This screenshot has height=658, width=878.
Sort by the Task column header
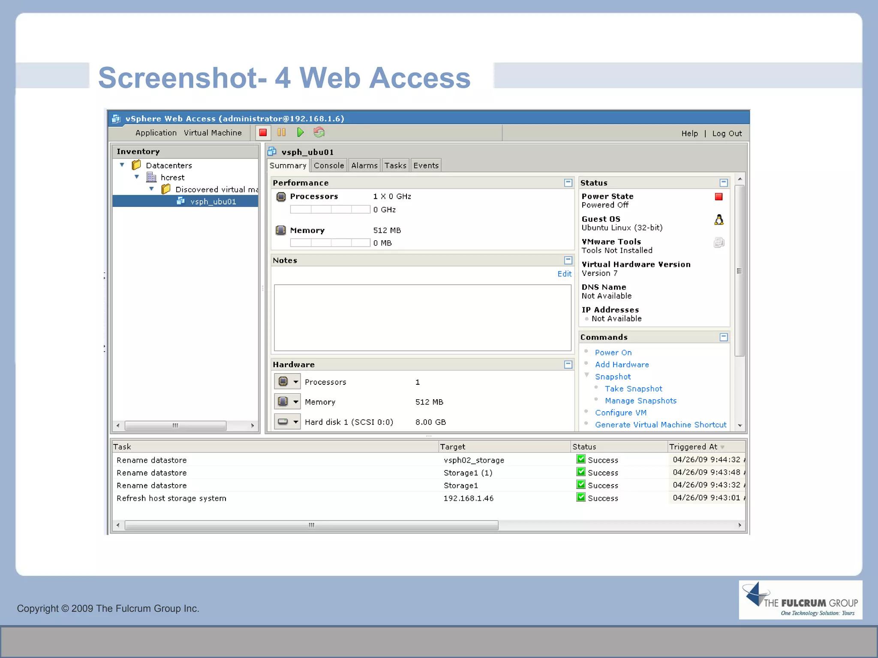click(275, 447)
